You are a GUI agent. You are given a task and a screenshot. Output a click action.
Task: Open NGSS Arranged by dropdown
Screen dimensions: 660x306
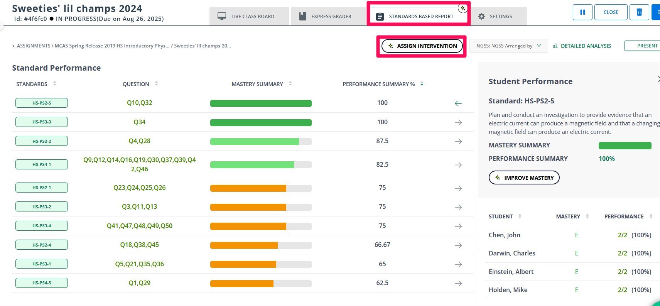(x=509, y=46)
